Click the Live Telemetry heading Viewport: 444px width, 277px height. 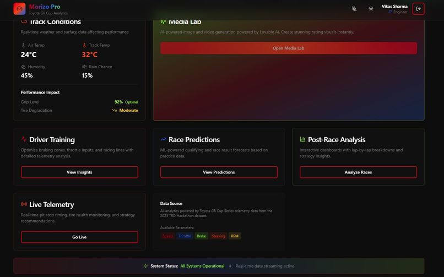click(x=52, y=204)
